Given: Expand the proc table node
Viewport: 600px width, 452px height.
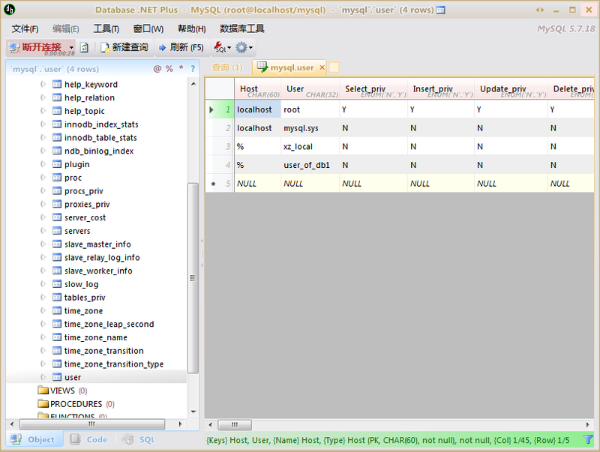Looking at the screenshot, I should coord(43,178).
